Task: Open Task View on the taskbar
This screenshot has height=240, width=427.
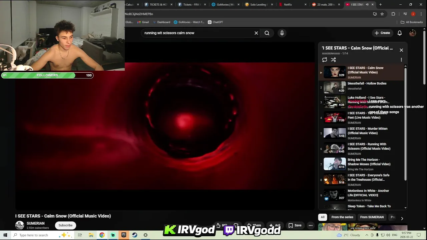Action: [80, 235]
